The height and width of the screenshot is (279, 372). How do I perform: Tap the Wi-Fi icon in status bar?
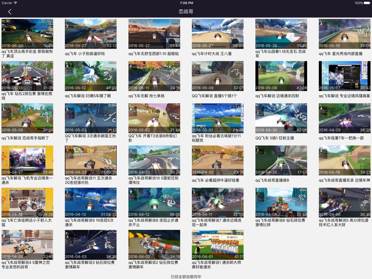click(x=15, y=3)
